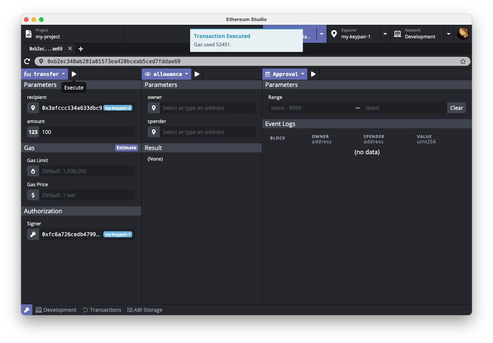
Task: Click the Signer key icon
Action: (33, 234)
